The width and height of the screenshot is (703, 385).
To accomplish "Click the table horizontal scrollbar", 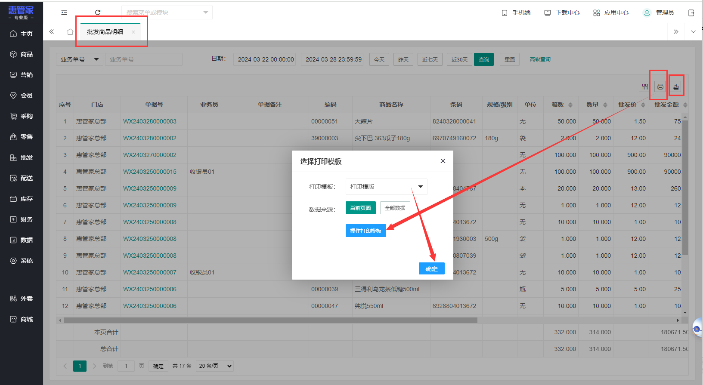I will 270,320.
